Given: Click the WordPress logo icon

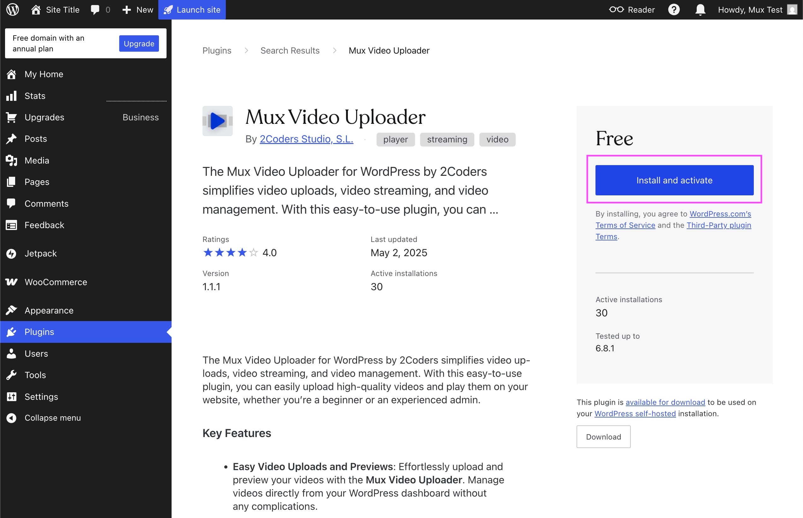Looking at the screenshot, I should tap(12, 9).
